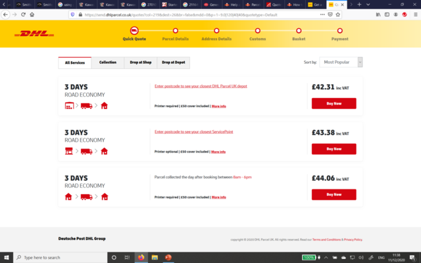
Task: Click the DHL logo in the header
Action: click(34, 34)
